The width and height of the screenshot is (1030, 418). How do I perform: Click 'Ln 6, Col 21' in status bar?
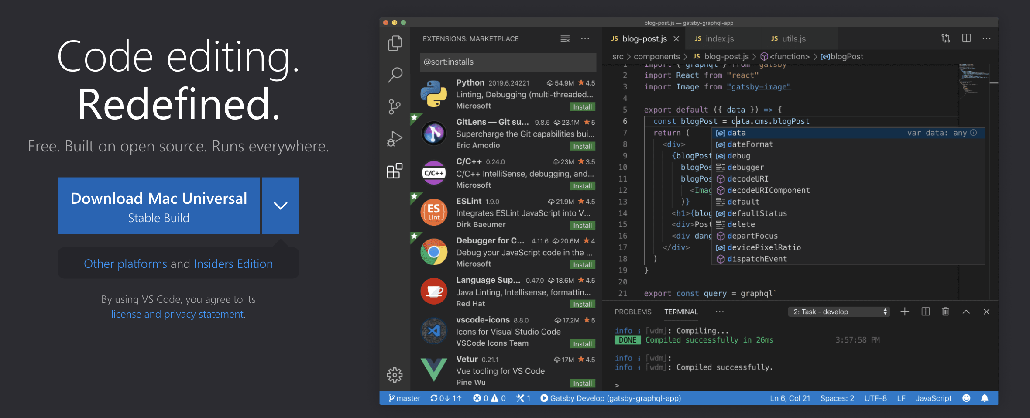tap(790, 398)
